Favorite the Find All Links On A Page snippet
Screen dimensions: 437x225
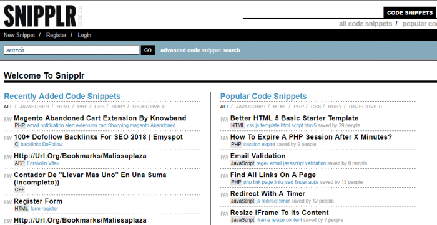click(224, 176)
